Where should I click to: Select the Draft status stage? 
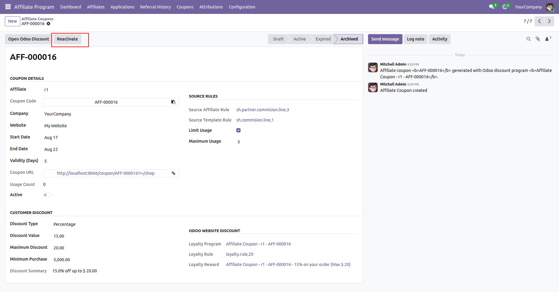[x=278, y=39]
